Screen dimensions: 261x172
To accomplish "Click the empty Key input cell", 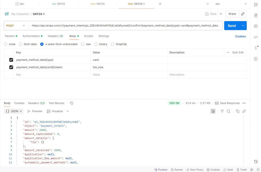I will click(x=53, y=75).
